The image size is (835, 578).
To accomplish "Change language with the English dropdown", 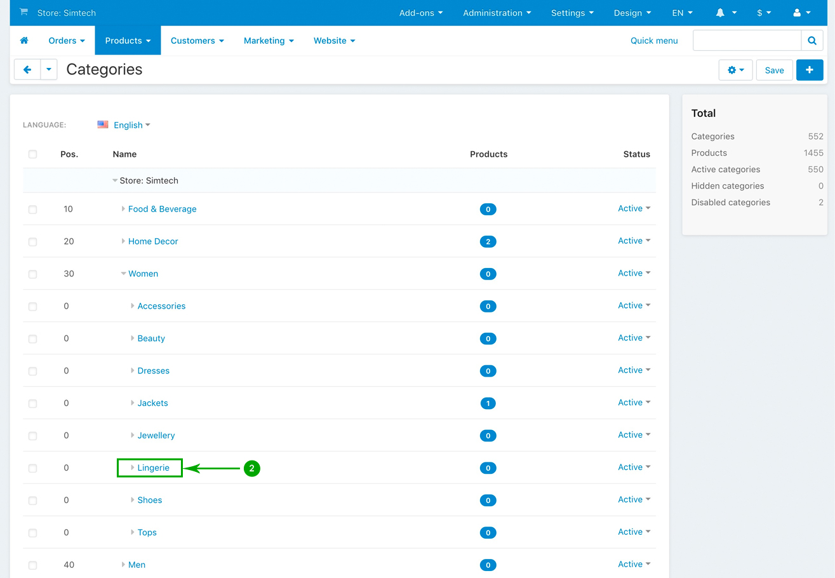I will click(x=131, y=125).
